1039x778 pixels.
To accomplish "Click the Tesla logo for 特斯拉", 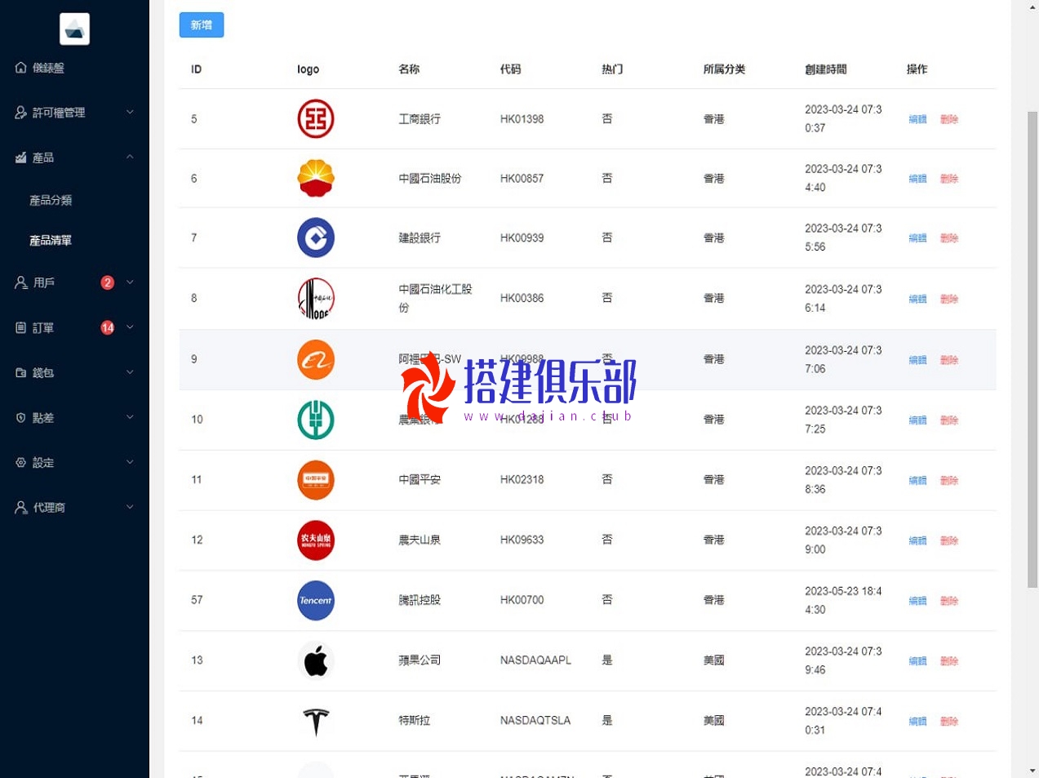I will (316, 721).
